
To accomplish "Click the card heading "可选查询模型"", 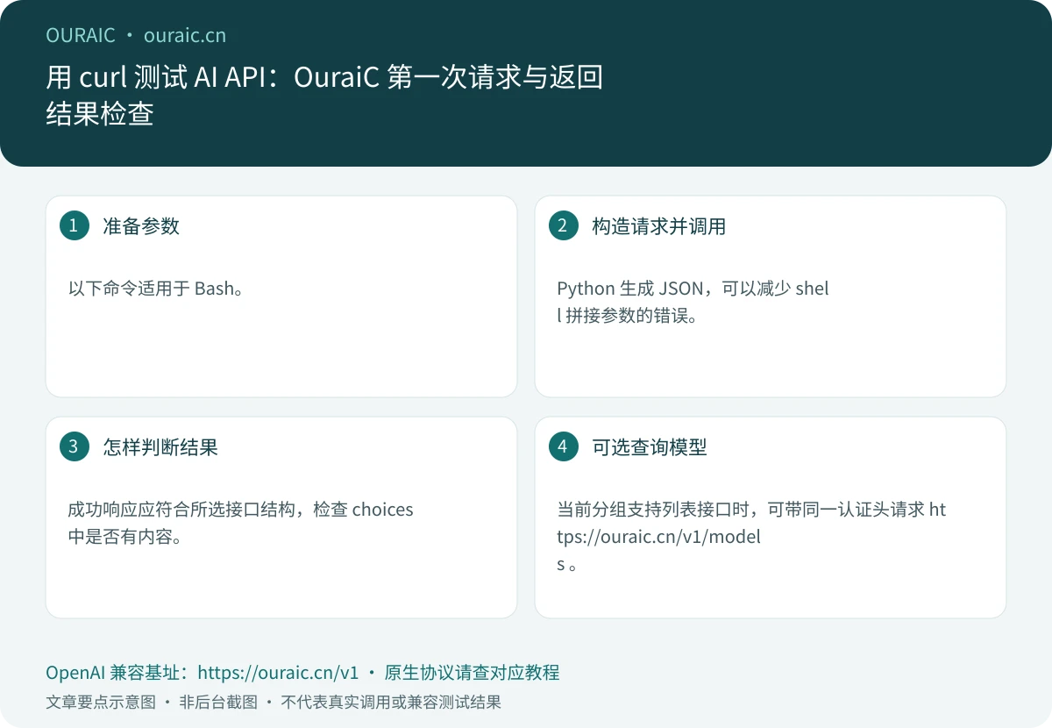I will pos(650,447).
